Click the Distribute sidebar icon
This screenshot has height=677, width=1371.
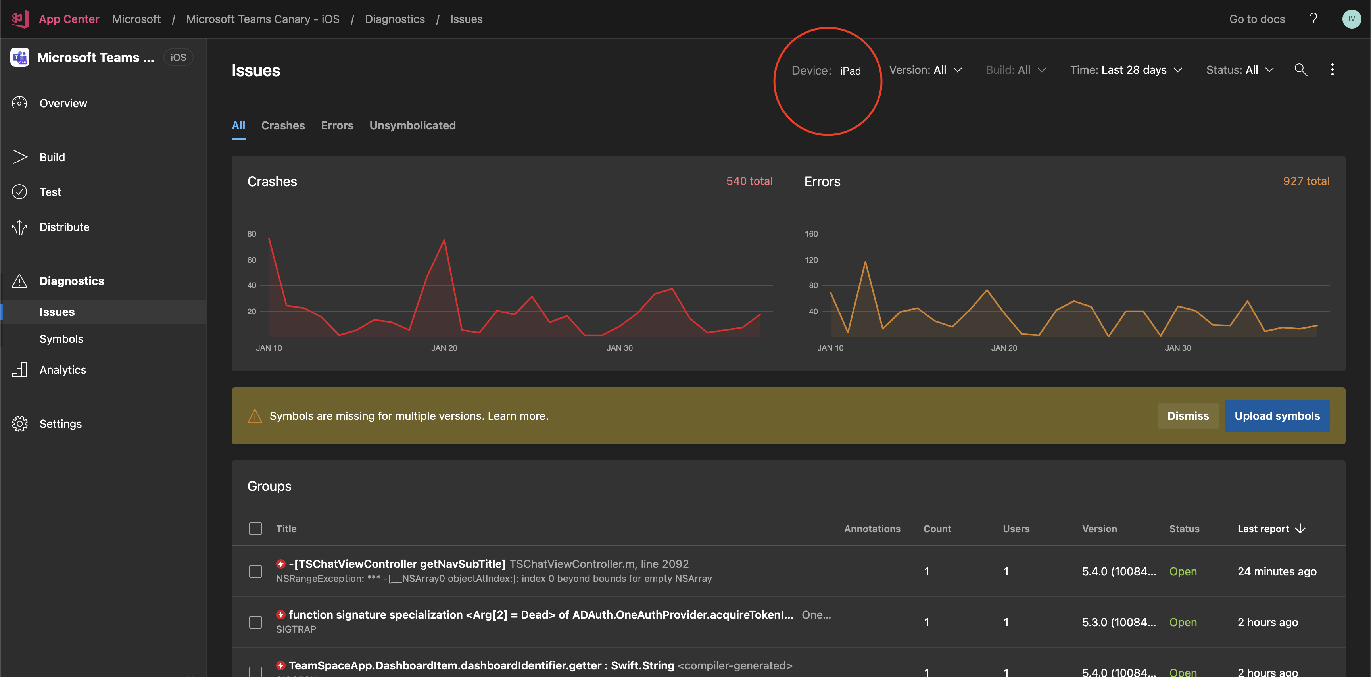[x=20, y=227]
